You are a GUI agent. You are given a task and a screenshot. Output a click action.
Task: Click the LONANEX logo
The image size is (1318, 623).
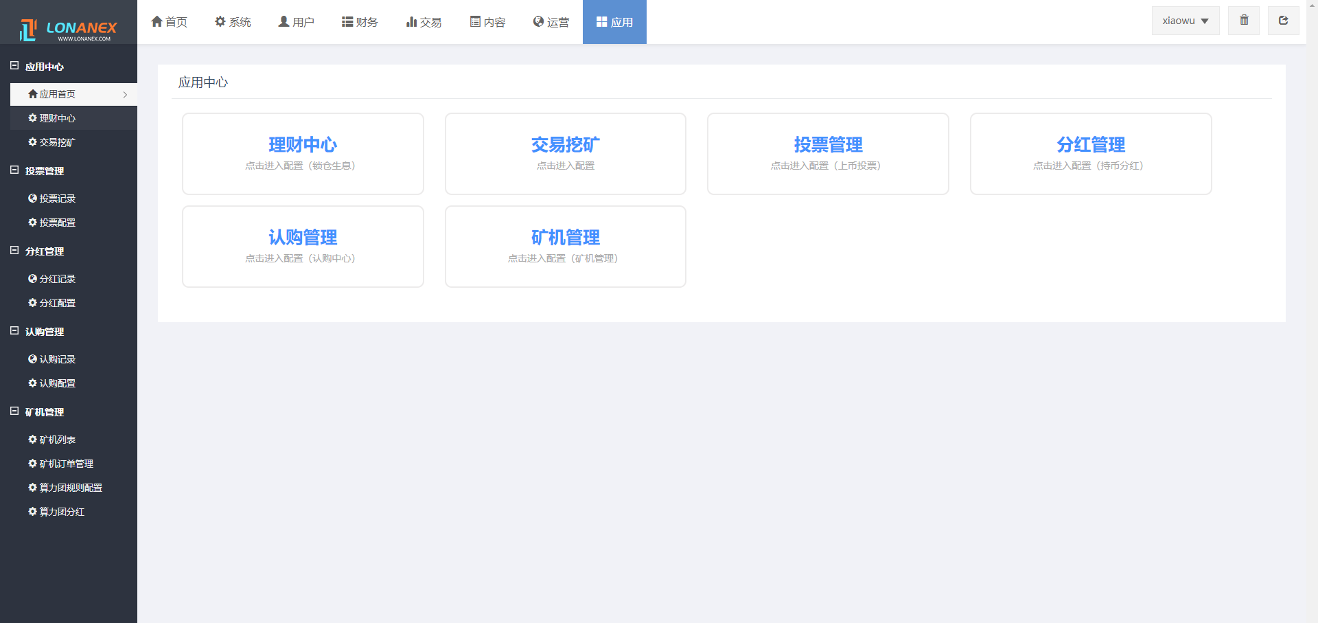69,30
